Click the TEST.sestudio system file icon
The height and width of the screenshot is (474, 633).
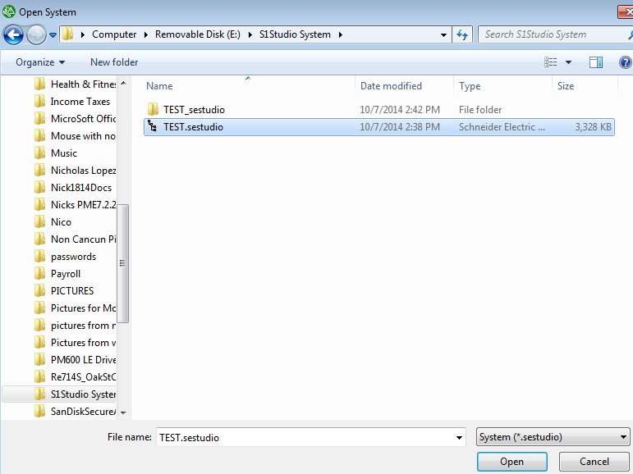pyautogui.click(x=152, y=126)
